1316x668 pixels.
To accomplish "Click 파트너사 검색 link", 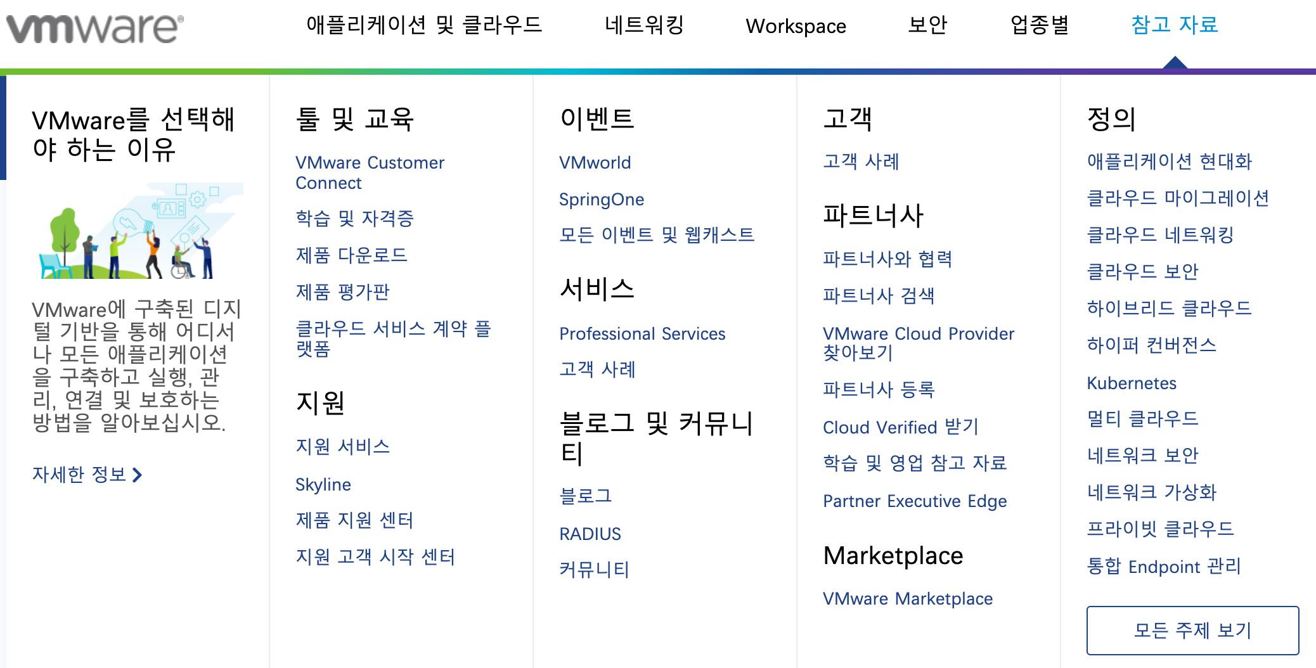I will 879,296.
